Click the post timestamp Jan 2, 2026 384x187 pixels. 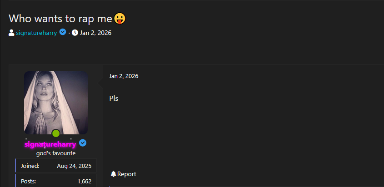click(x=124, y=76)
